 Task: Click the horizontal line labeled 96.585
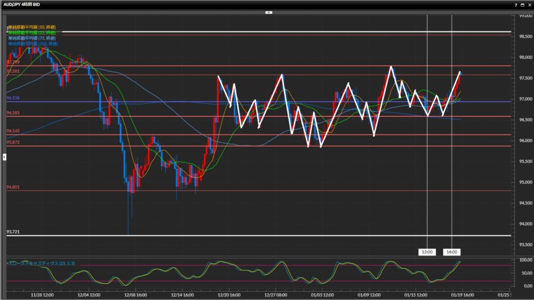(x=156, y=116)
